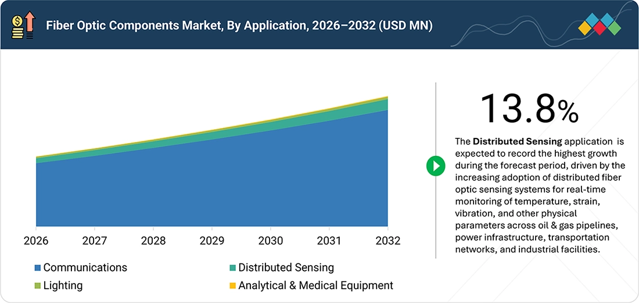Click the colorful diamond logo in header

click(x=599, y=24)
